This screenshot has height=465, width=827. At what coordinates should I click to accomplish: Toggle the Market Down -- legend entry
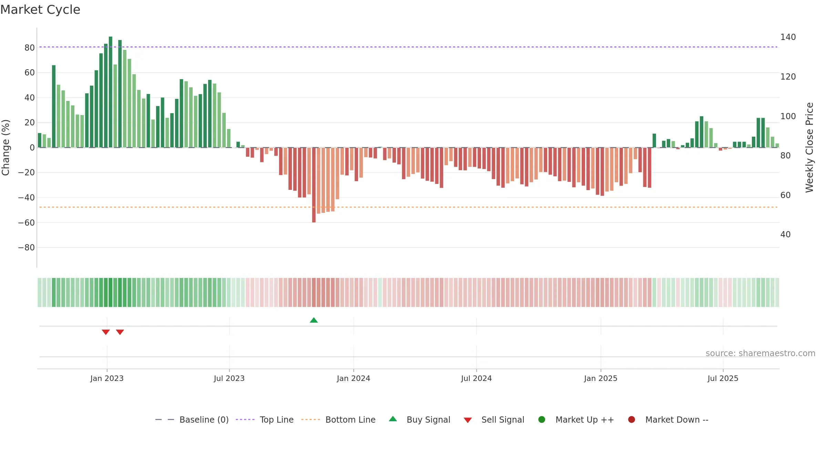click(x=668, y=420)
